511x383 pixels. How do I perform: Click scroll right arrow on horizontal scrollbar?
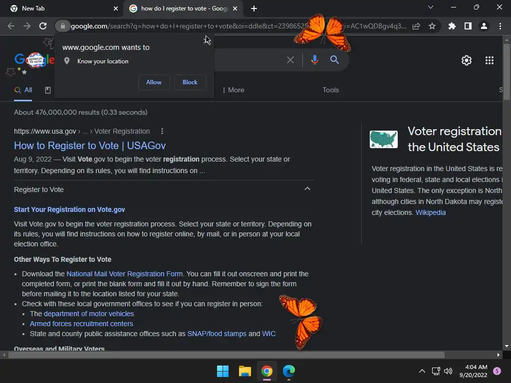tap(499, 355)
